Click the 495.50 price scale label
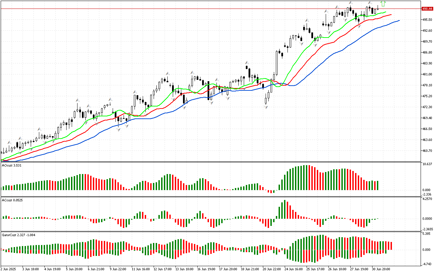 pyautogui.click(x=427, y=20)
